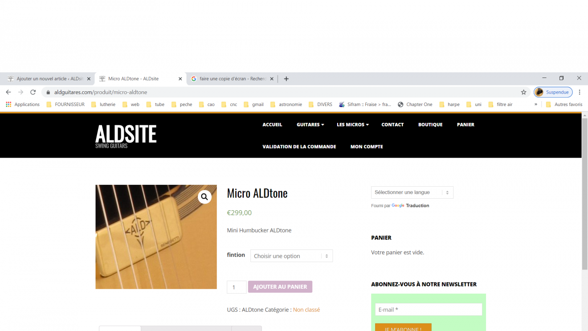Open uni bookmark folder

point(474,104)
